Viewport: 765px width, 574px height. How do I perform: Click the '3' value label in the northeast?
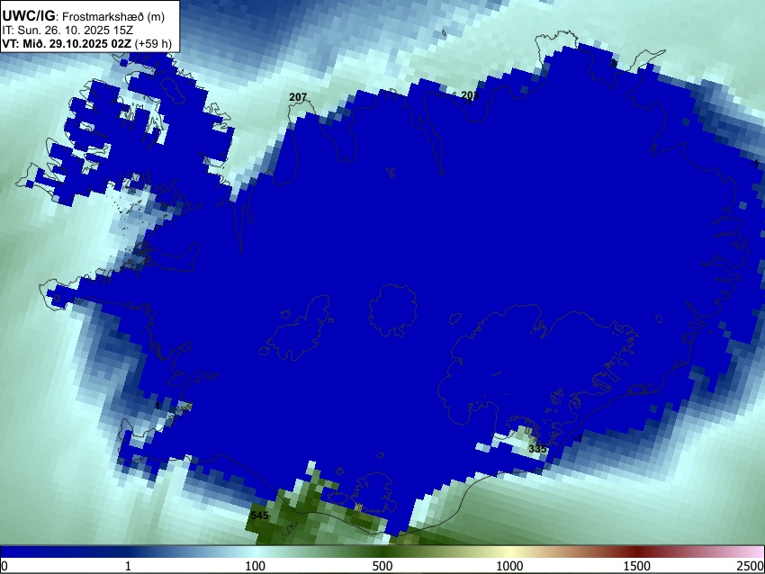613,63
